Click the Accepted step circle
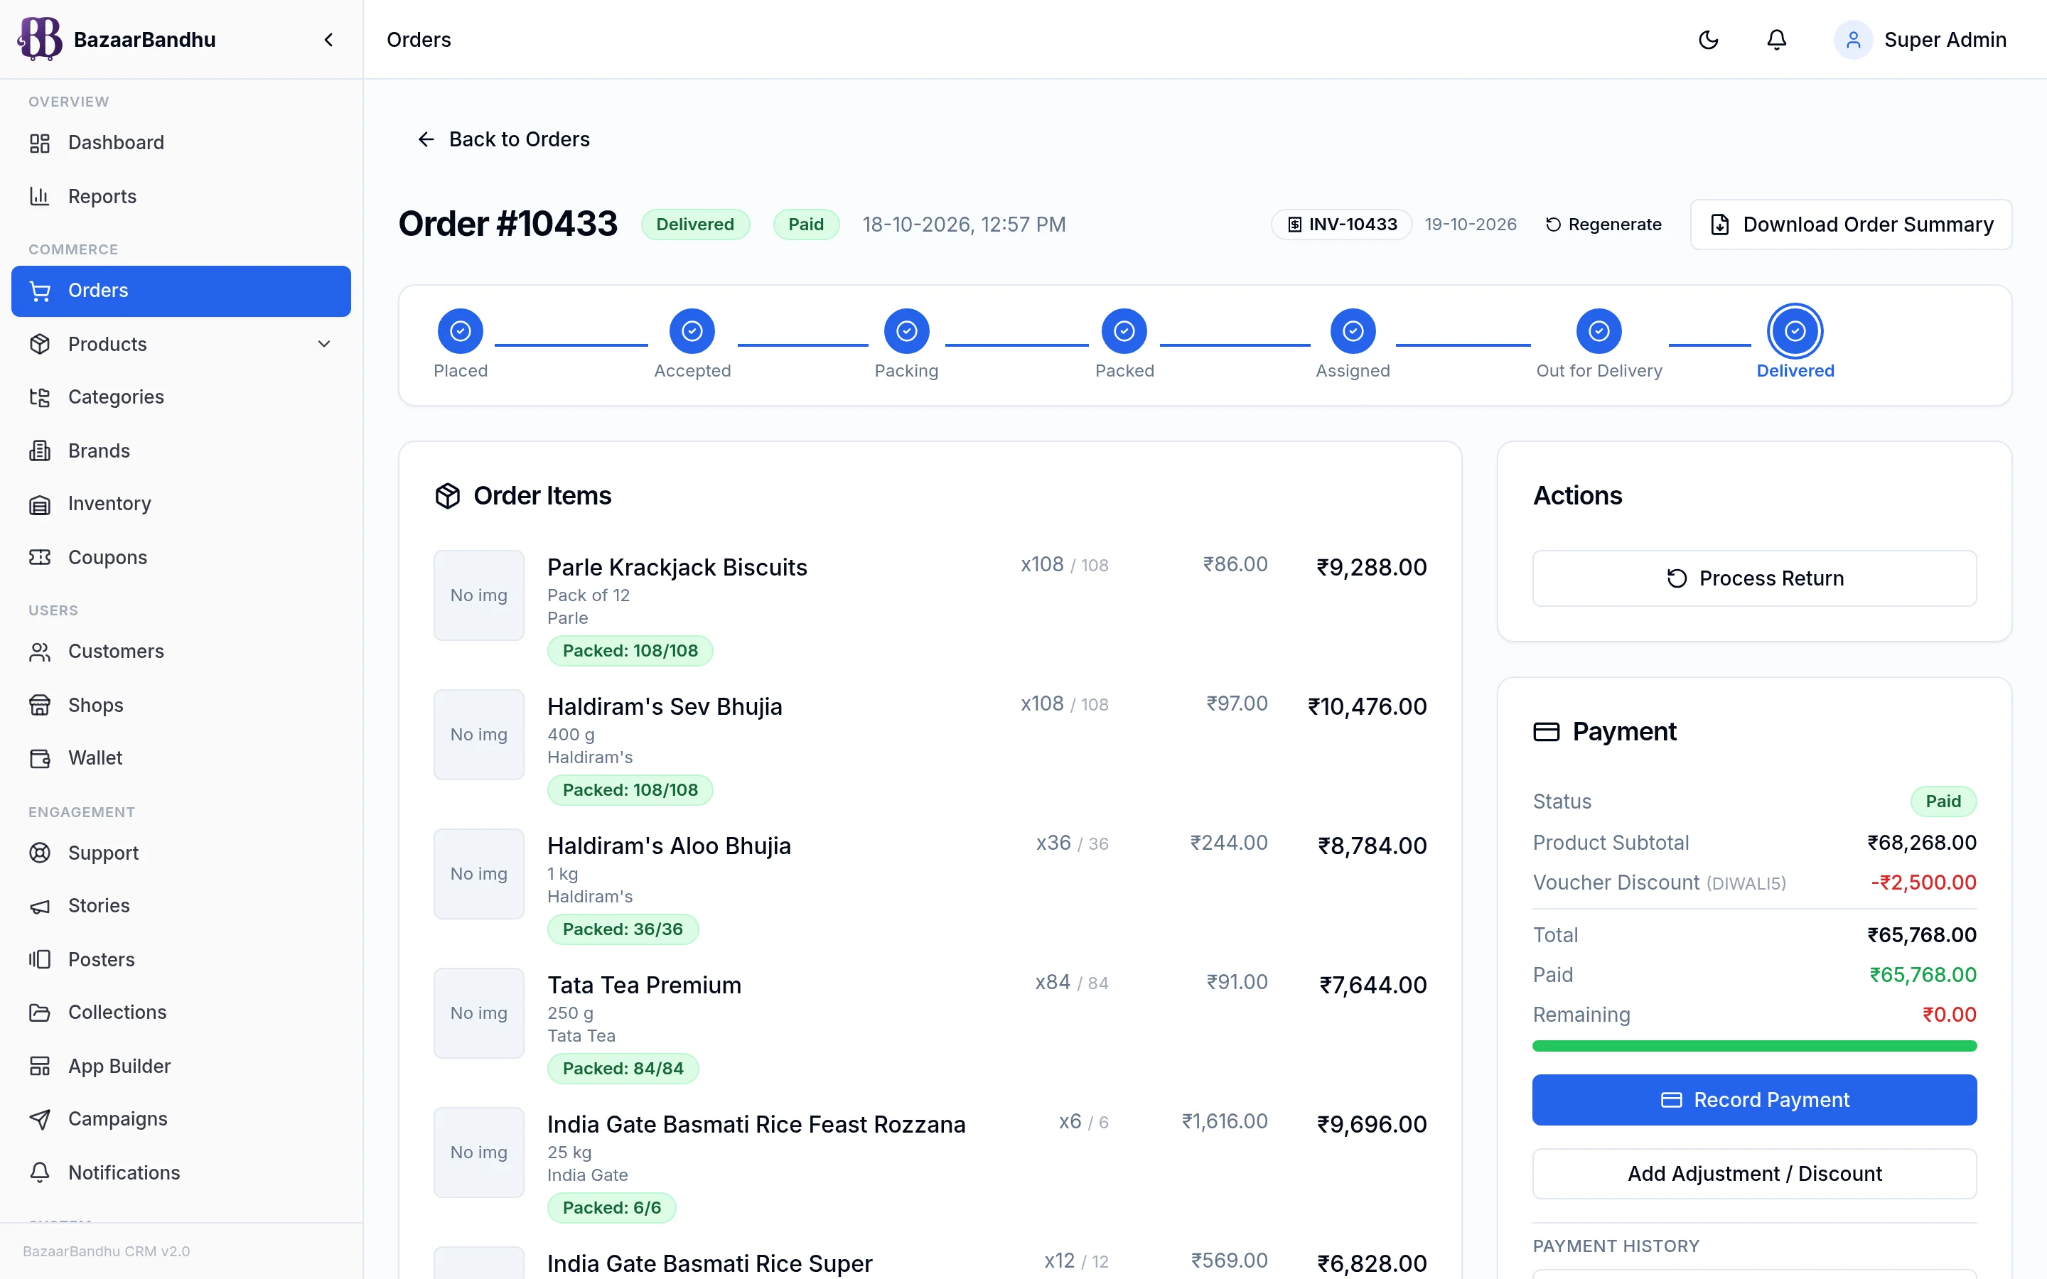The height and width of the screenshot is (1279, 2047). tap(692, 330)
